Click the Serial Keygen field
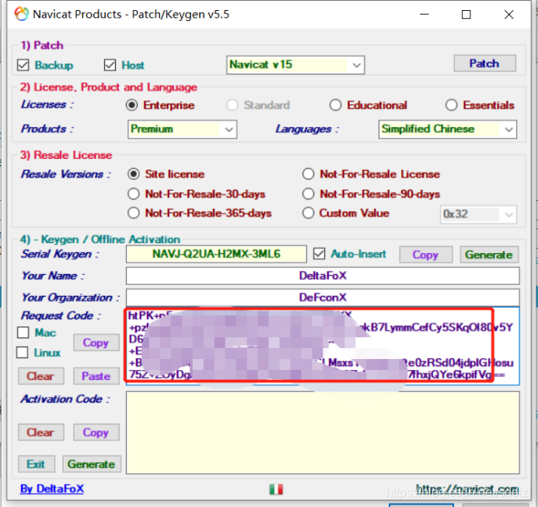 [x=216, y=254]
